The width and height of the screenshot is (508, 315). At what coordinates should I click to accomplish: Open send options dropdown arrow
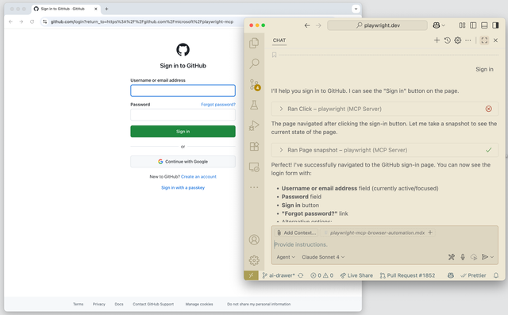tap(492, 257)
